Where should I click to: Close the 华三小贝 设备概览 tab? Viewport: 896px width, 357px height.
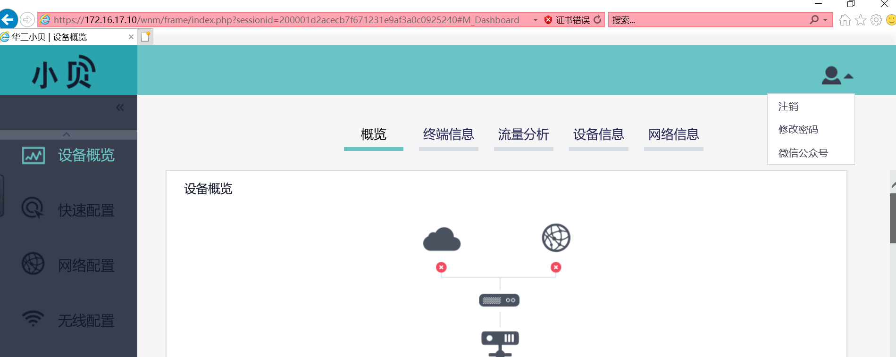[131, 37]
